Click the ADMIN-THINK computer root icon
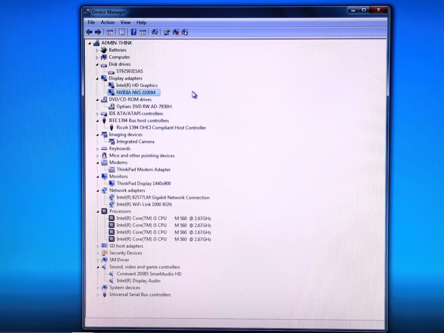444x333 pixels. (x=96, y=43)
